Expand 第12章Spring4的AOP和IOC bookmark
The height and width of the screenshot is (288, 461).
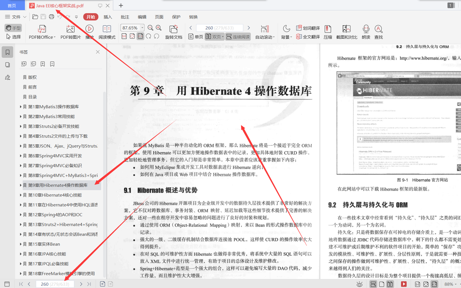tap(21, 215)
